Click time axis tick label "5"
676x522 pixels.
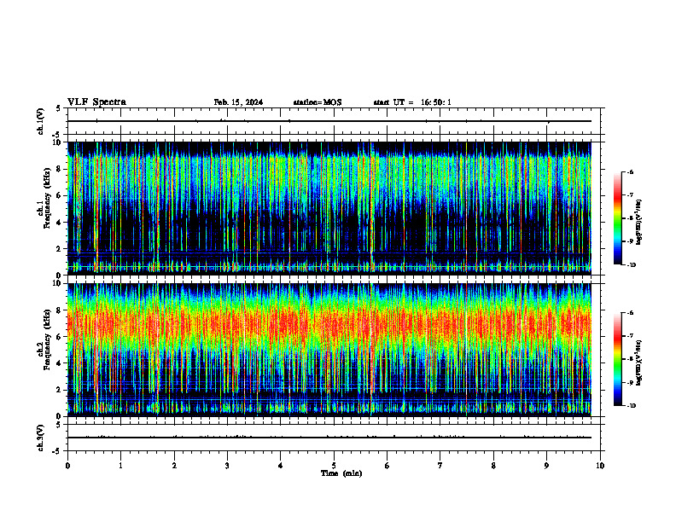(x=334, y=466)
